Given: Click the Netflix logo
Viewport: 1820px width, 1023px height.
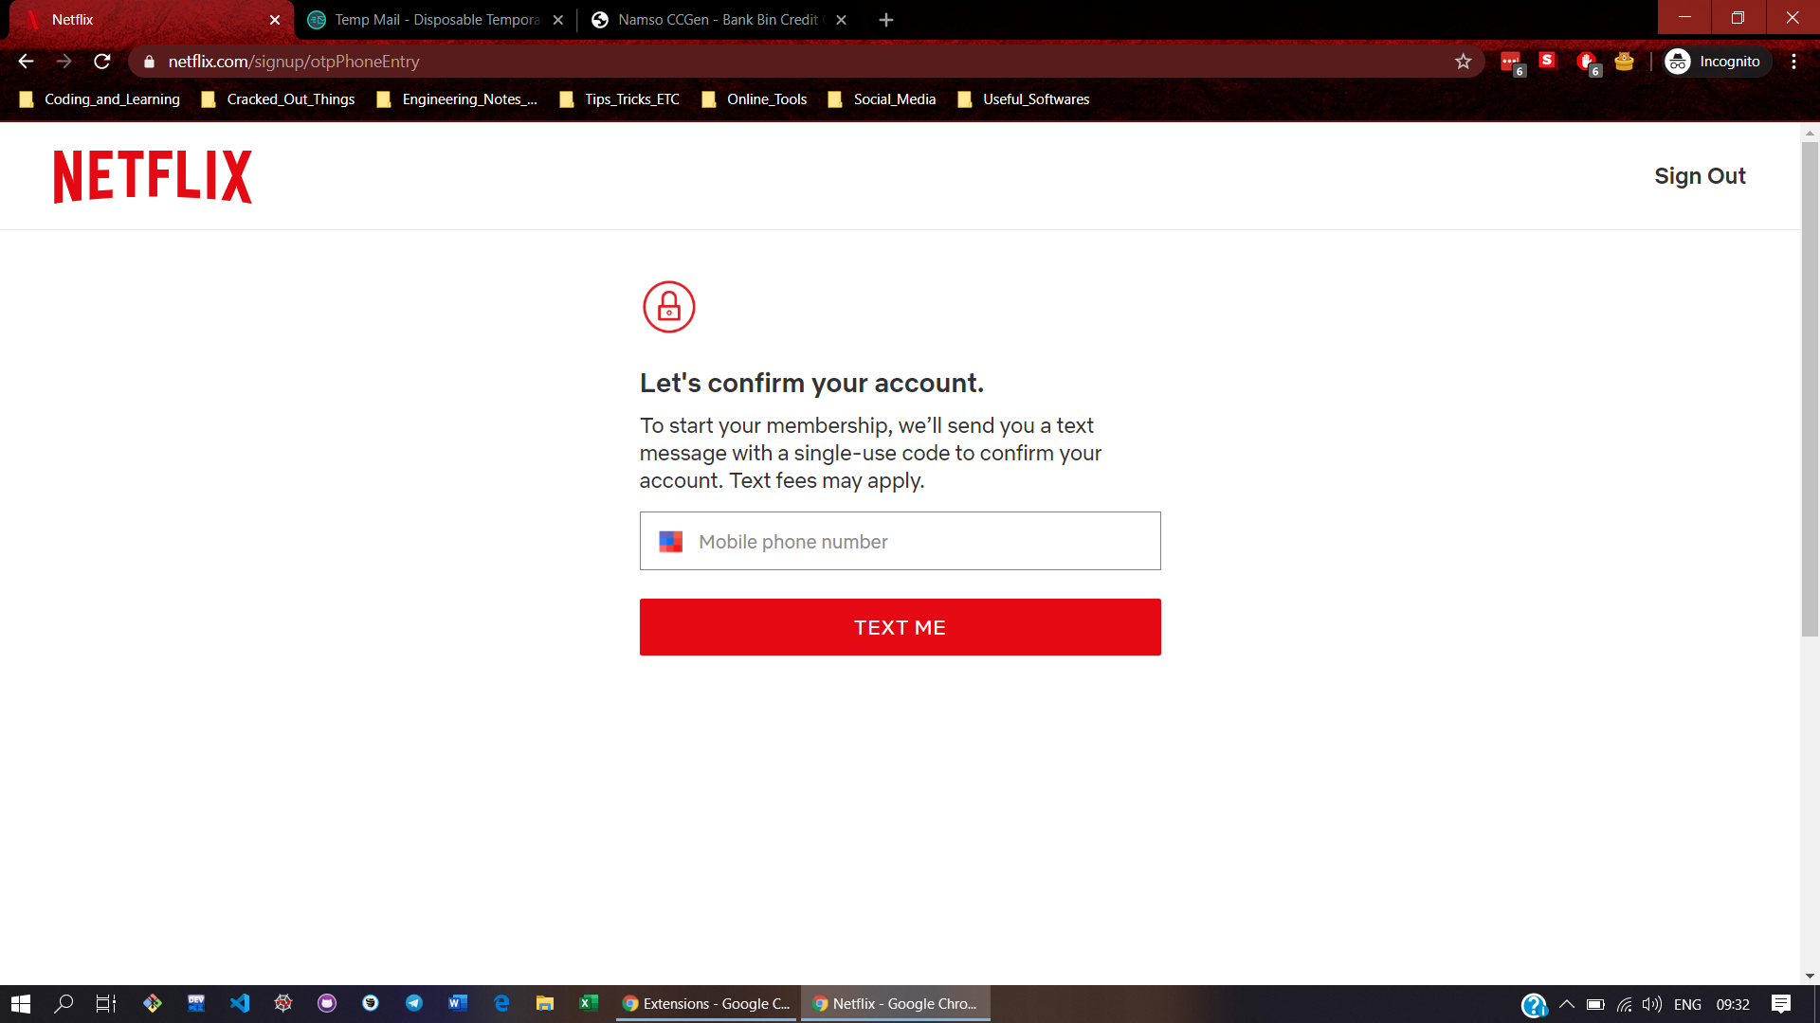Looking at the screenshot, I should click(x=153, y=176).
